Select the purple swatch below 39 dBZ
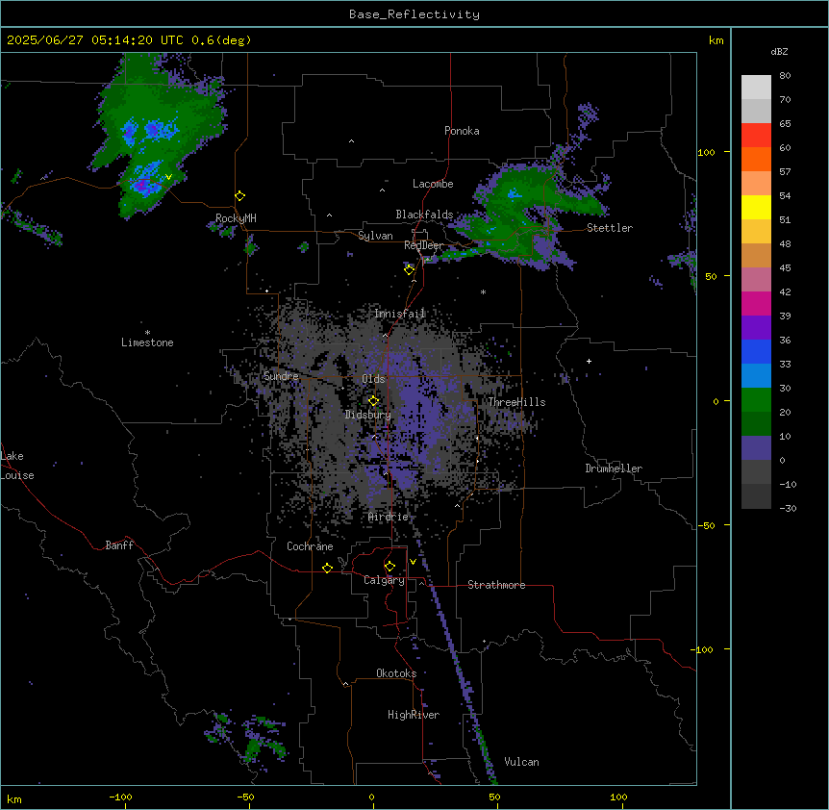Image resolution: width=829 pixels, height=810 pixels. coord(756,327)
